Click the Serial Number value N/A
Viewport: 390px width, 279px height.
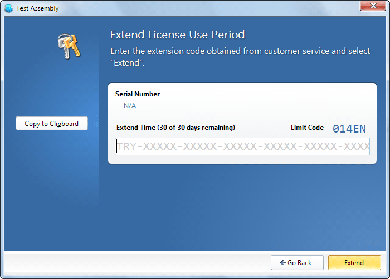(x=130, y=106)
